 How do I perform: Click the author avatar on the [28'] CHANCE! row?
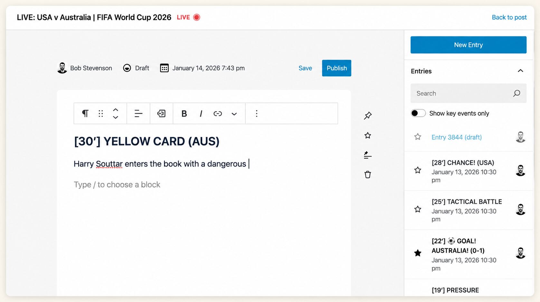(520, 170)
